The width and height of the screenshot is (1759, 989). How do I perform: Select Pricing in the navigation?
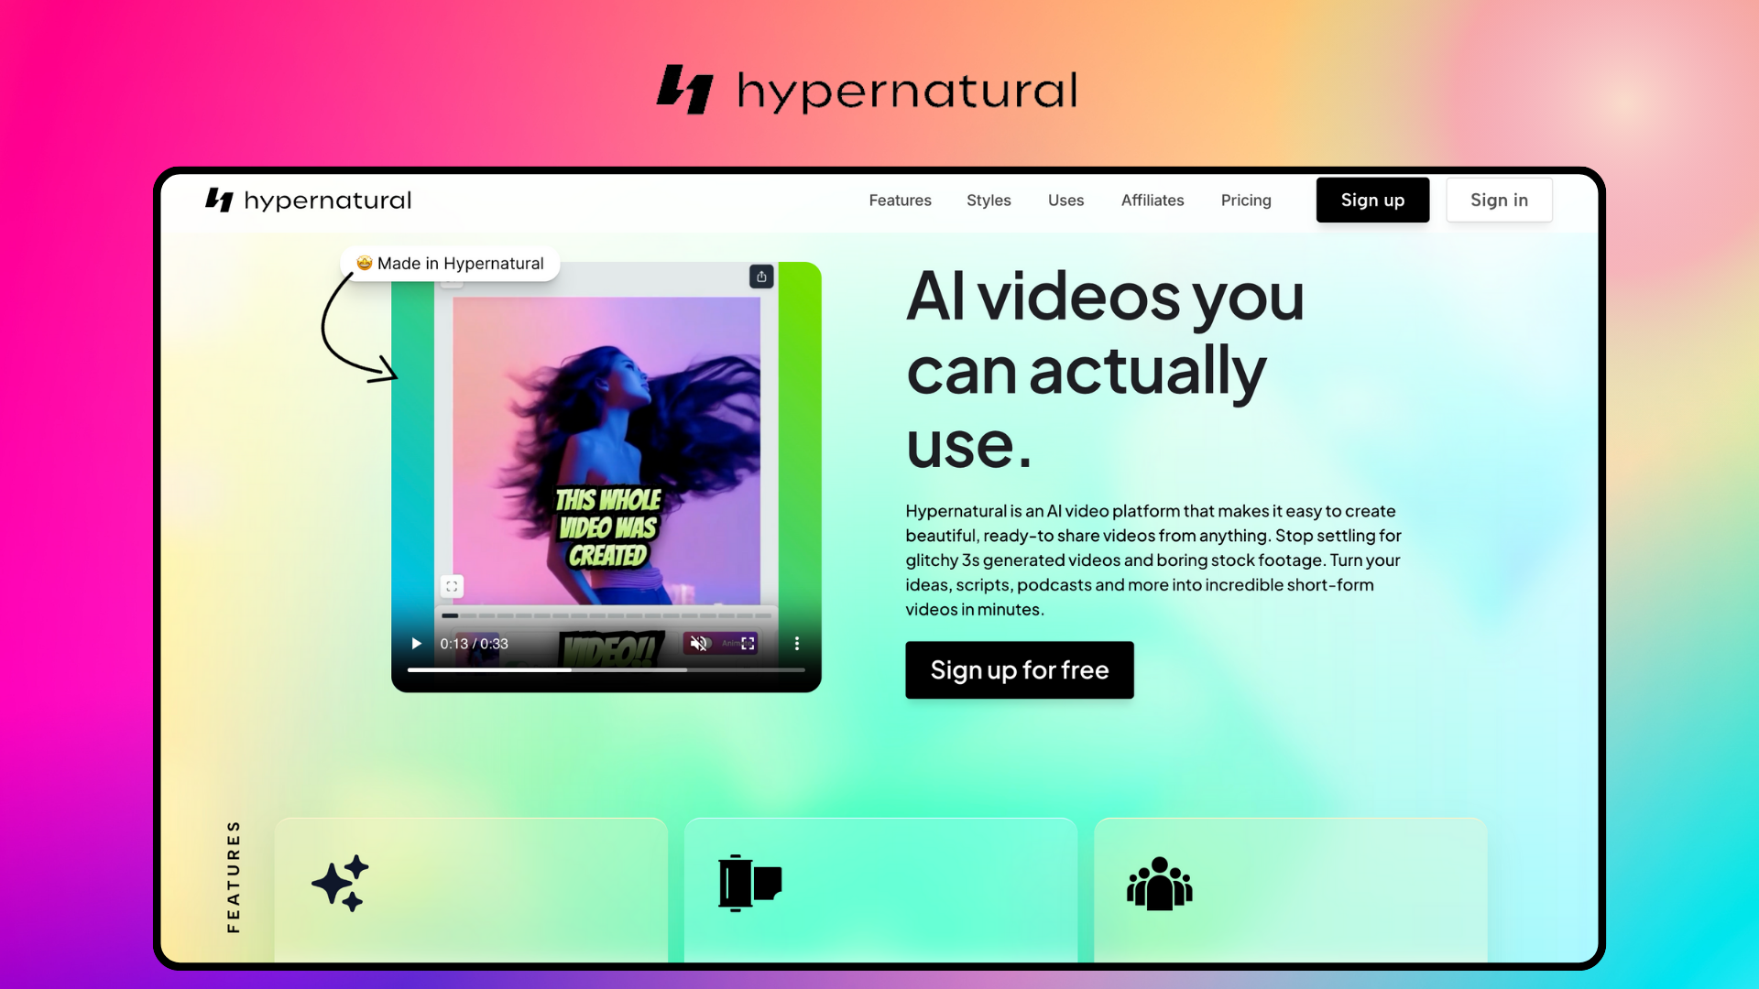click(x=1246, y=200)
